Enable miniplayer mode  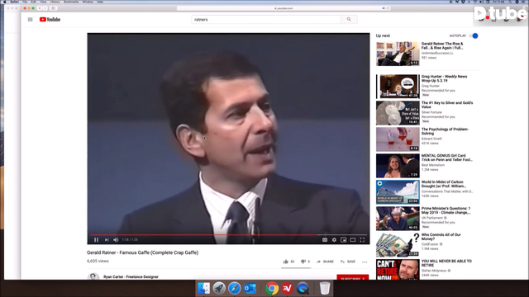[x=344, y=240]
